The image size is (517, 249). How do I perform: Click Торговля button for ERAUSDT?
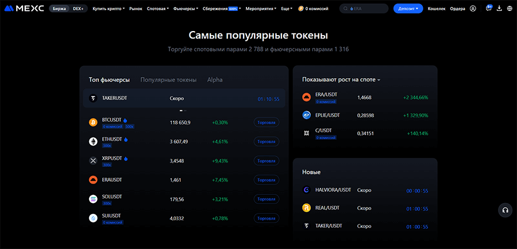coord(267,180)
